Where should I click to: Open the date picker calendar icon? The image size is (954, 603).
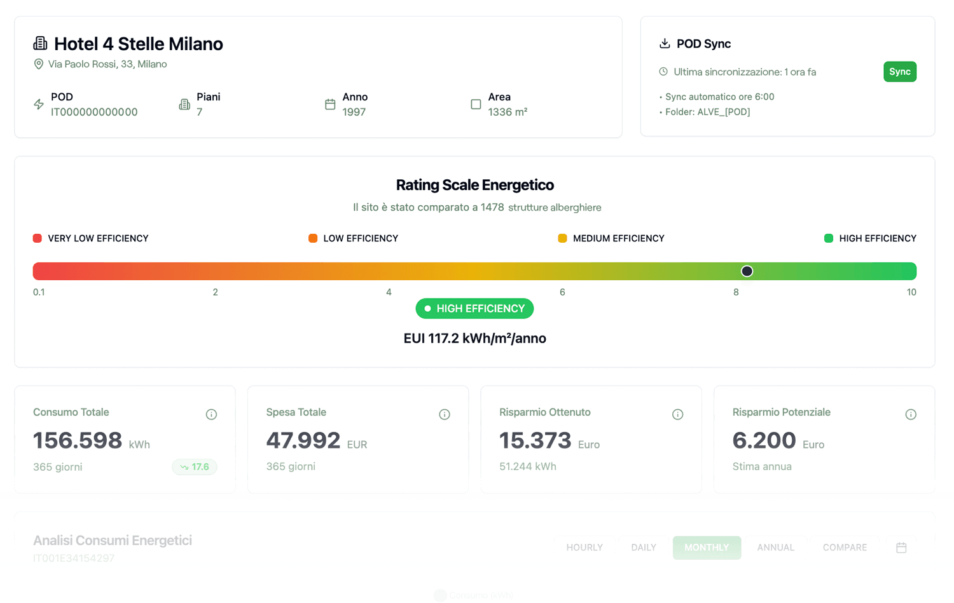tap(901, 548)
